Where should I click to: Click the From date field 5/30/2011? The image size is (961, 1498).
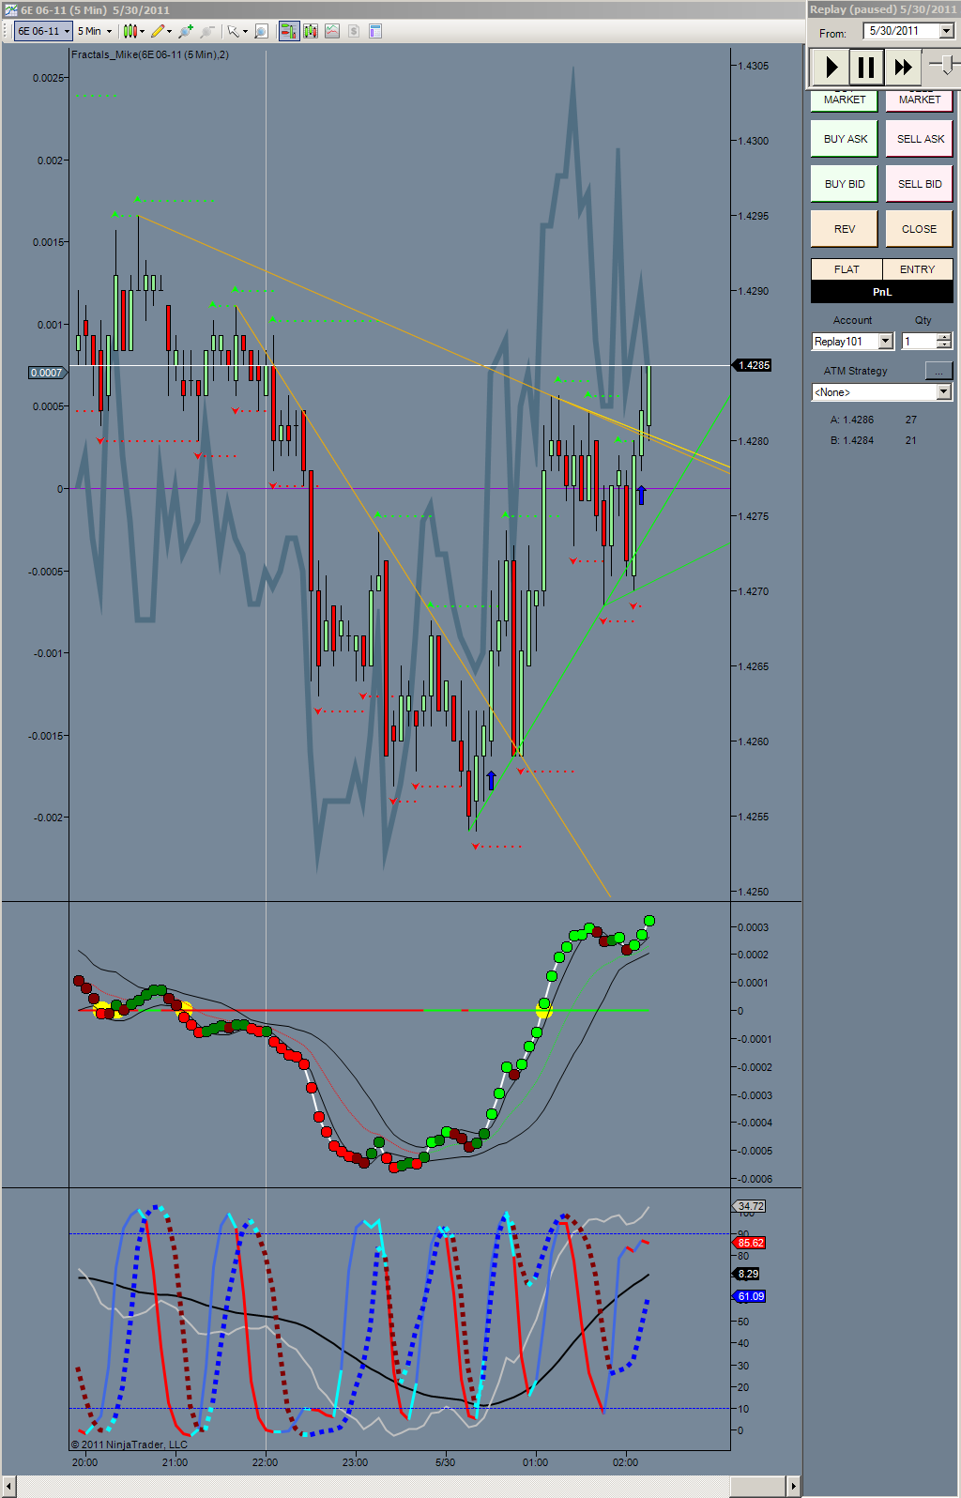point(901,31)
